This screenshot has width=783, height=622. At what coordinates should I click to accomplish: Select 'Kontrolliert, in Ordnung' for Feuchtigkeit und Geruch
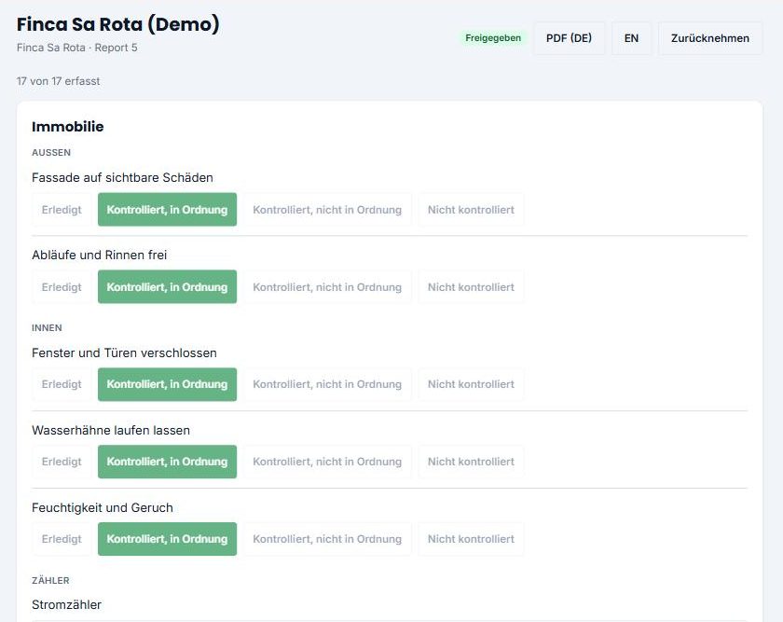pos(167,539)
